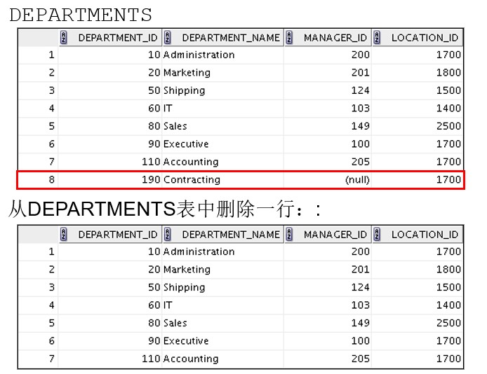This screenshot has height=374, width=487.
Task: Click sort icon beside DEPARTMENT_NAME in top table
Action: [168, 38]
